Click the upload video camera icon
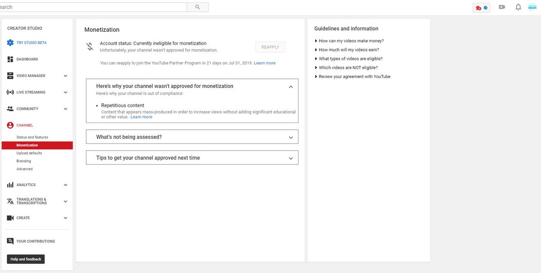541x273 pixels. 502,7
